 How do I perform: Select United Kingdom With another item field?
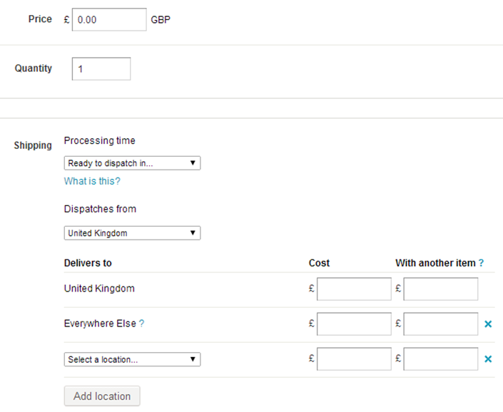[440, 289]
